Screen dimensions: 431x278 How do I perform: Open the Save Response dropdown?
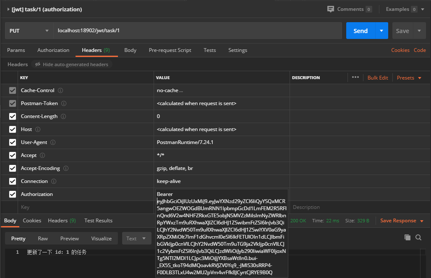click(402, 221)
